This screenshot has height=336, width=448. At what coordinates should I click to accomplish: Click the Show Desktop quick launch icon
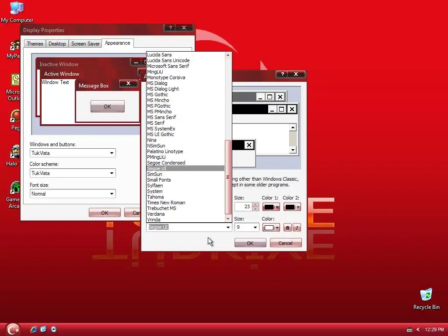(43, 329)
